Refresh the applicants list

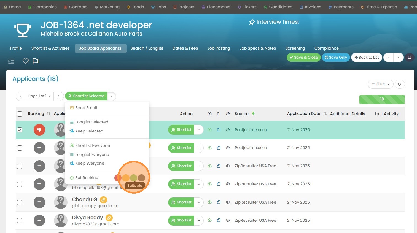pos(400,84)
